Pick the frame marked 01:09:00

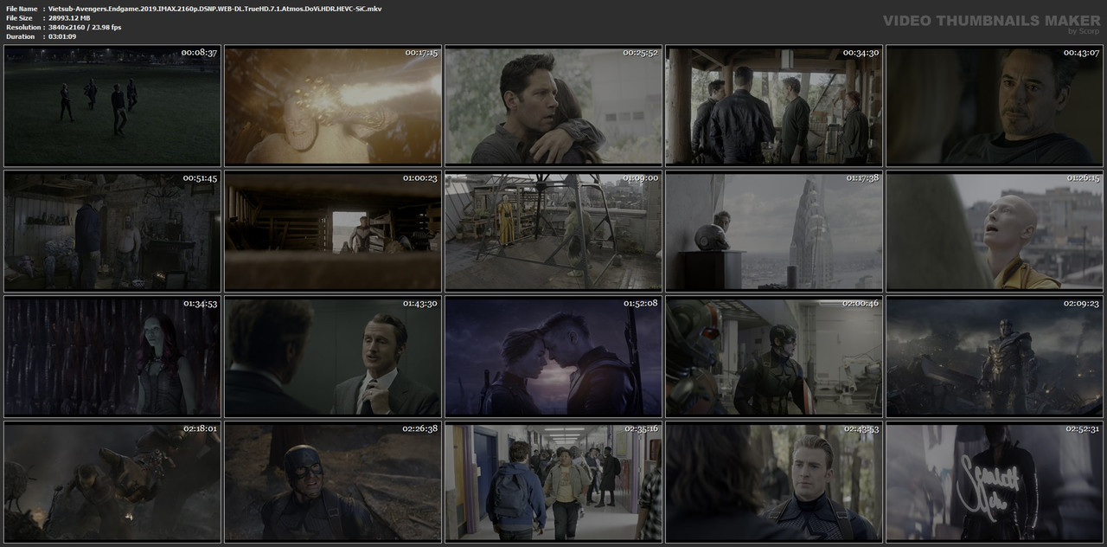(x=553, y=230)
